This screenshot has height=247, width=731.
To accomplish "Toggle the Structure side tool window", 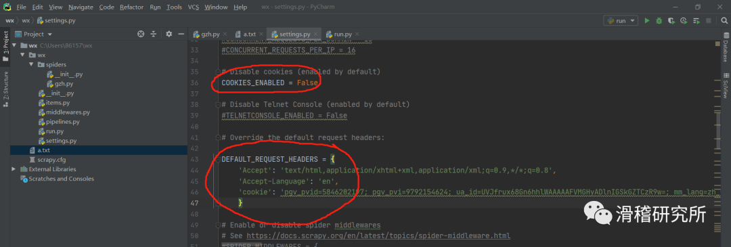I will (5, 89).
